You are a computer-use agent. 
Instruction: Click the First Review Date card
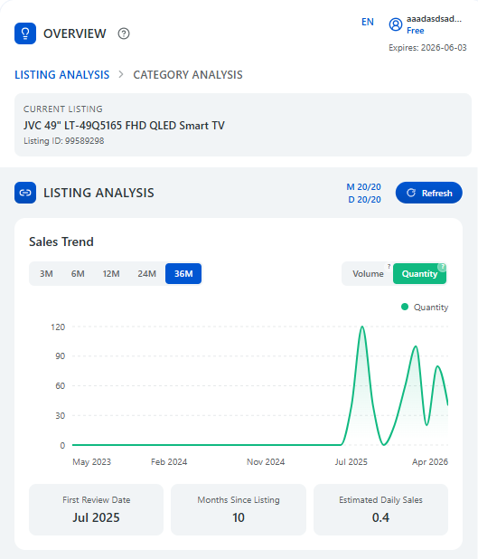(96, 509)
